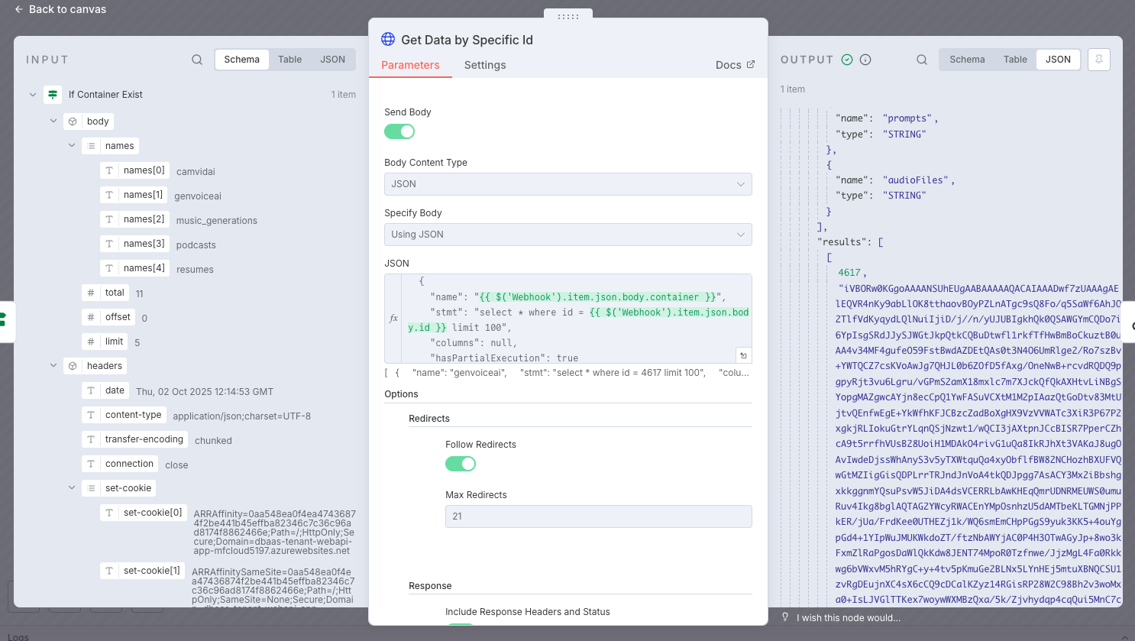Click the text type icon beside connection

tap(91, 464)
